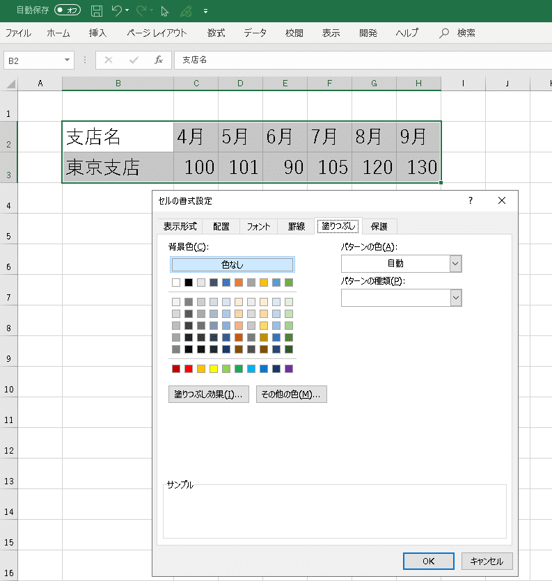Pick the light blue standard color swatch
Screen dimensions: 552x581
[251, 369]
